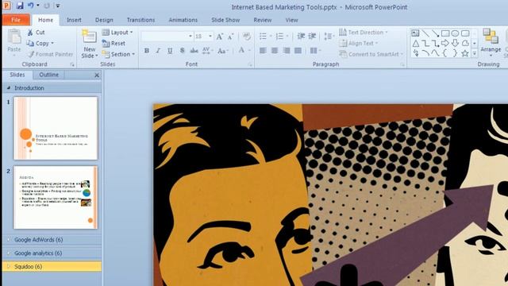
Task: Click Decrease List Level icon
Action: pos(301,36)
